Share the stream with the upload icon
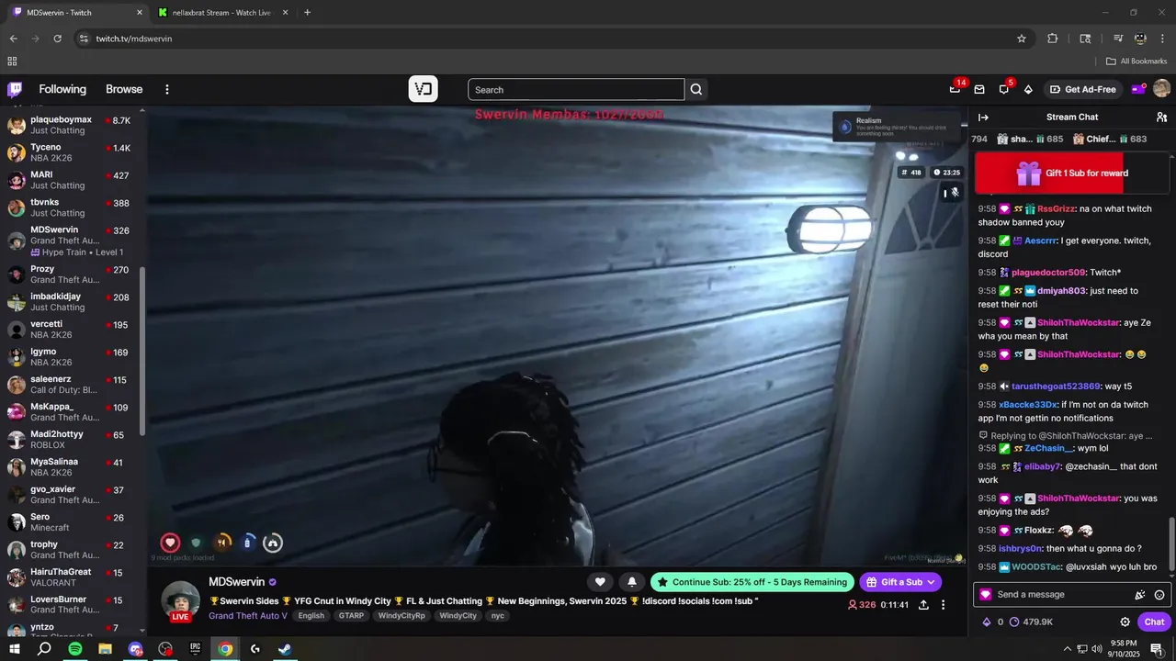 (923, 605)
